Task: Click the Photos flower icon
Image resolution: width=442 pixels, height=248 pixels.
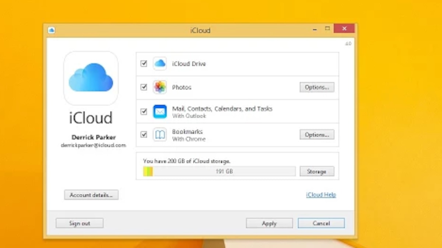Action: pyautogui.click(x=160, y=87)
